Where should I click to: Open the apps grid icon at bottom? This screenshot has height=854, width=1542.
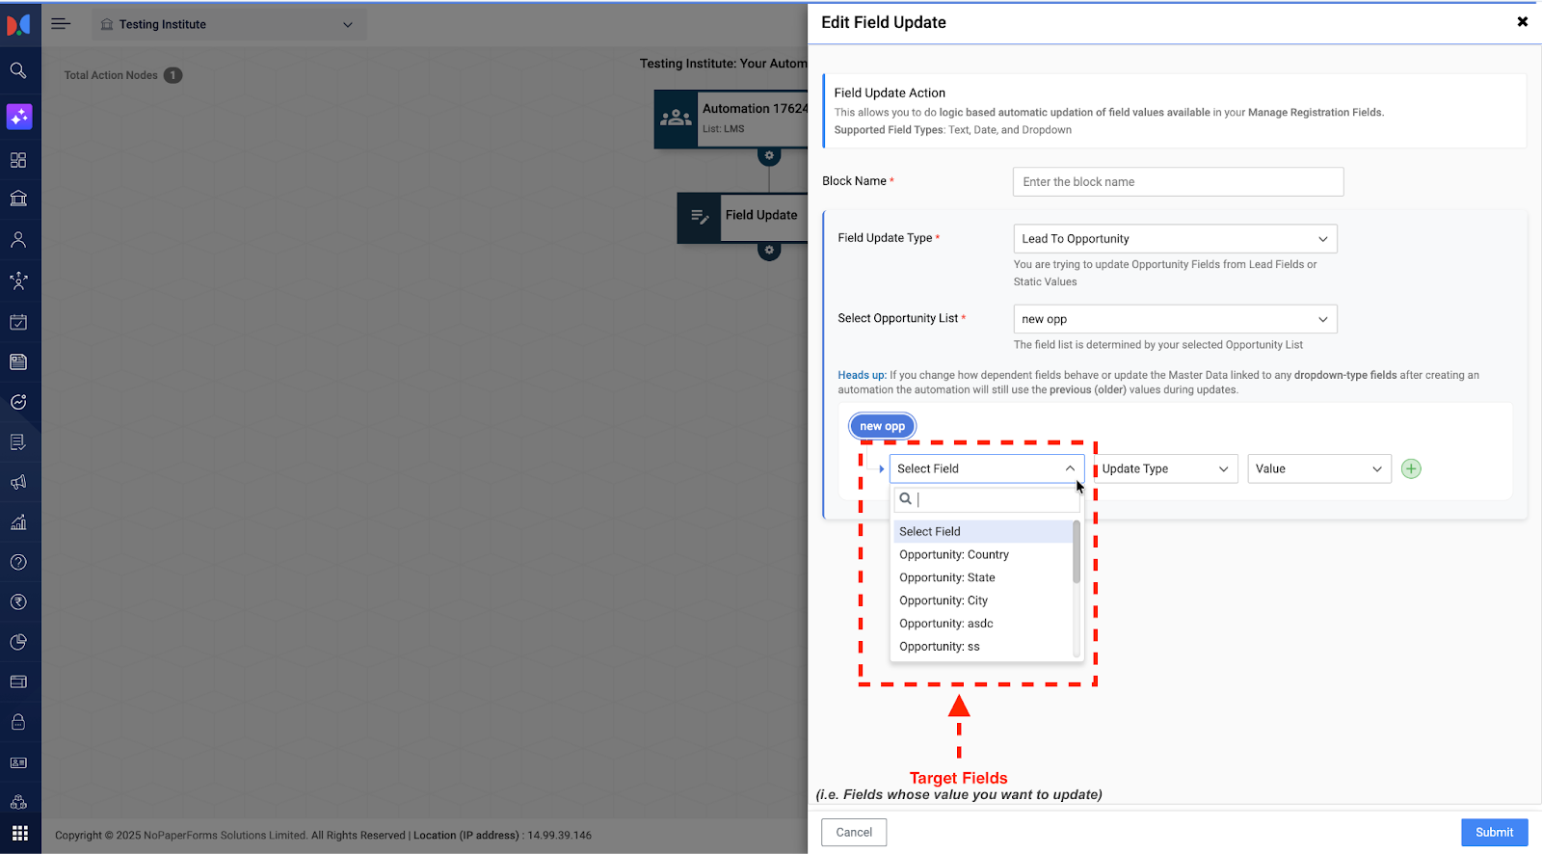pos(20,833)
